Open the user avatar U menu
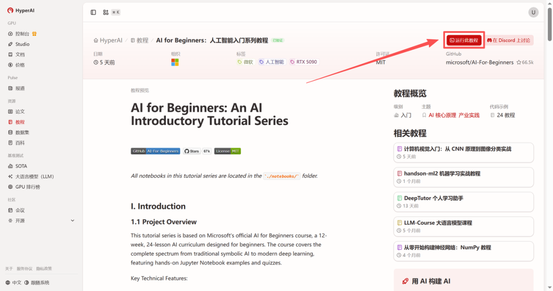Image resolution: width=553 pixels, height=291 pixels. click(533, 12)
